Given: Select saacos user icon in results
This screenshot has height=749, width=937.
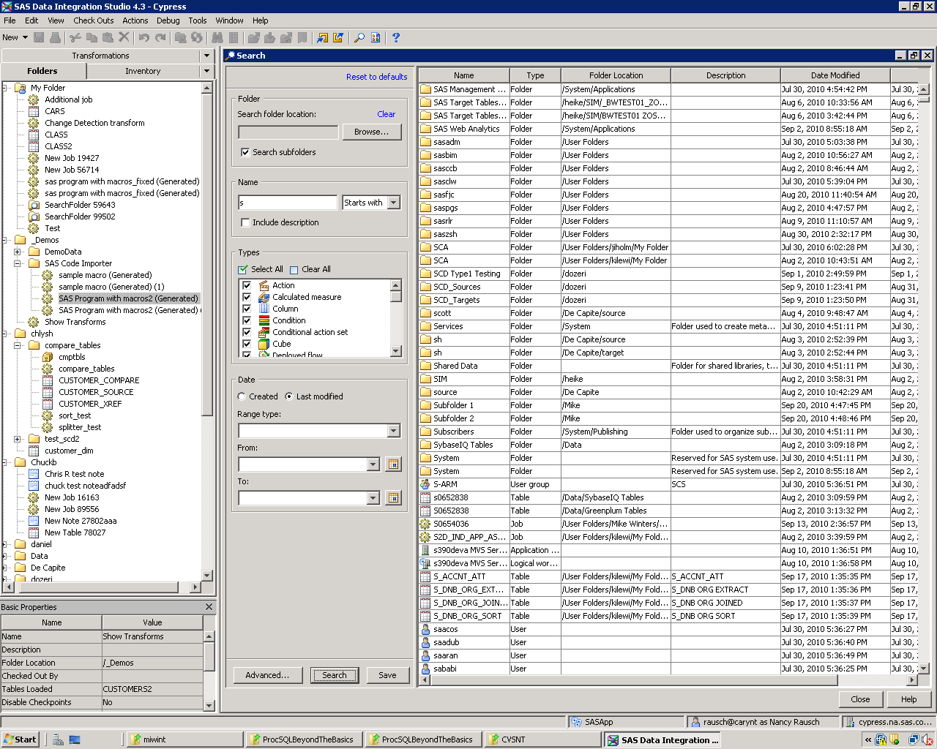Looking at the screenshot, I should [x=425, y=629].
